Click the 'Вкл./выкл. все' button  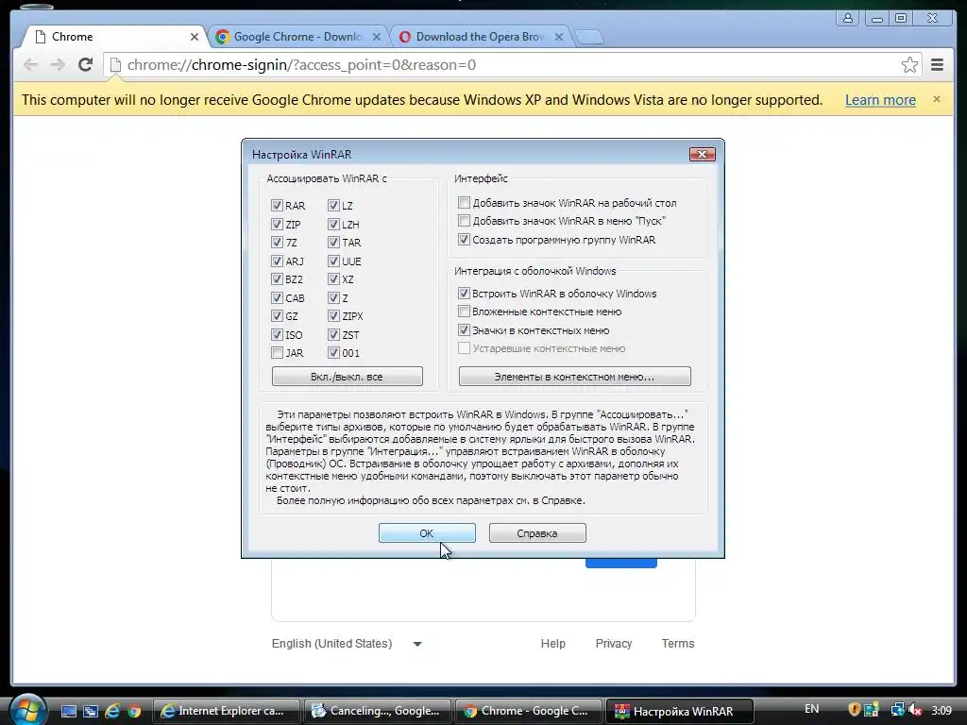[348, 377]
